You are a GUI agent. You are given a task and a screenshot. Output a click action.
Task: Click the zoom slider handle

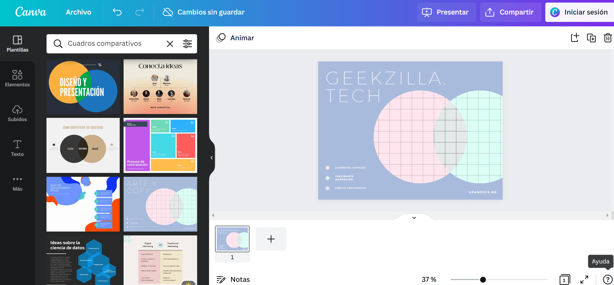click(x=483, y=280)
